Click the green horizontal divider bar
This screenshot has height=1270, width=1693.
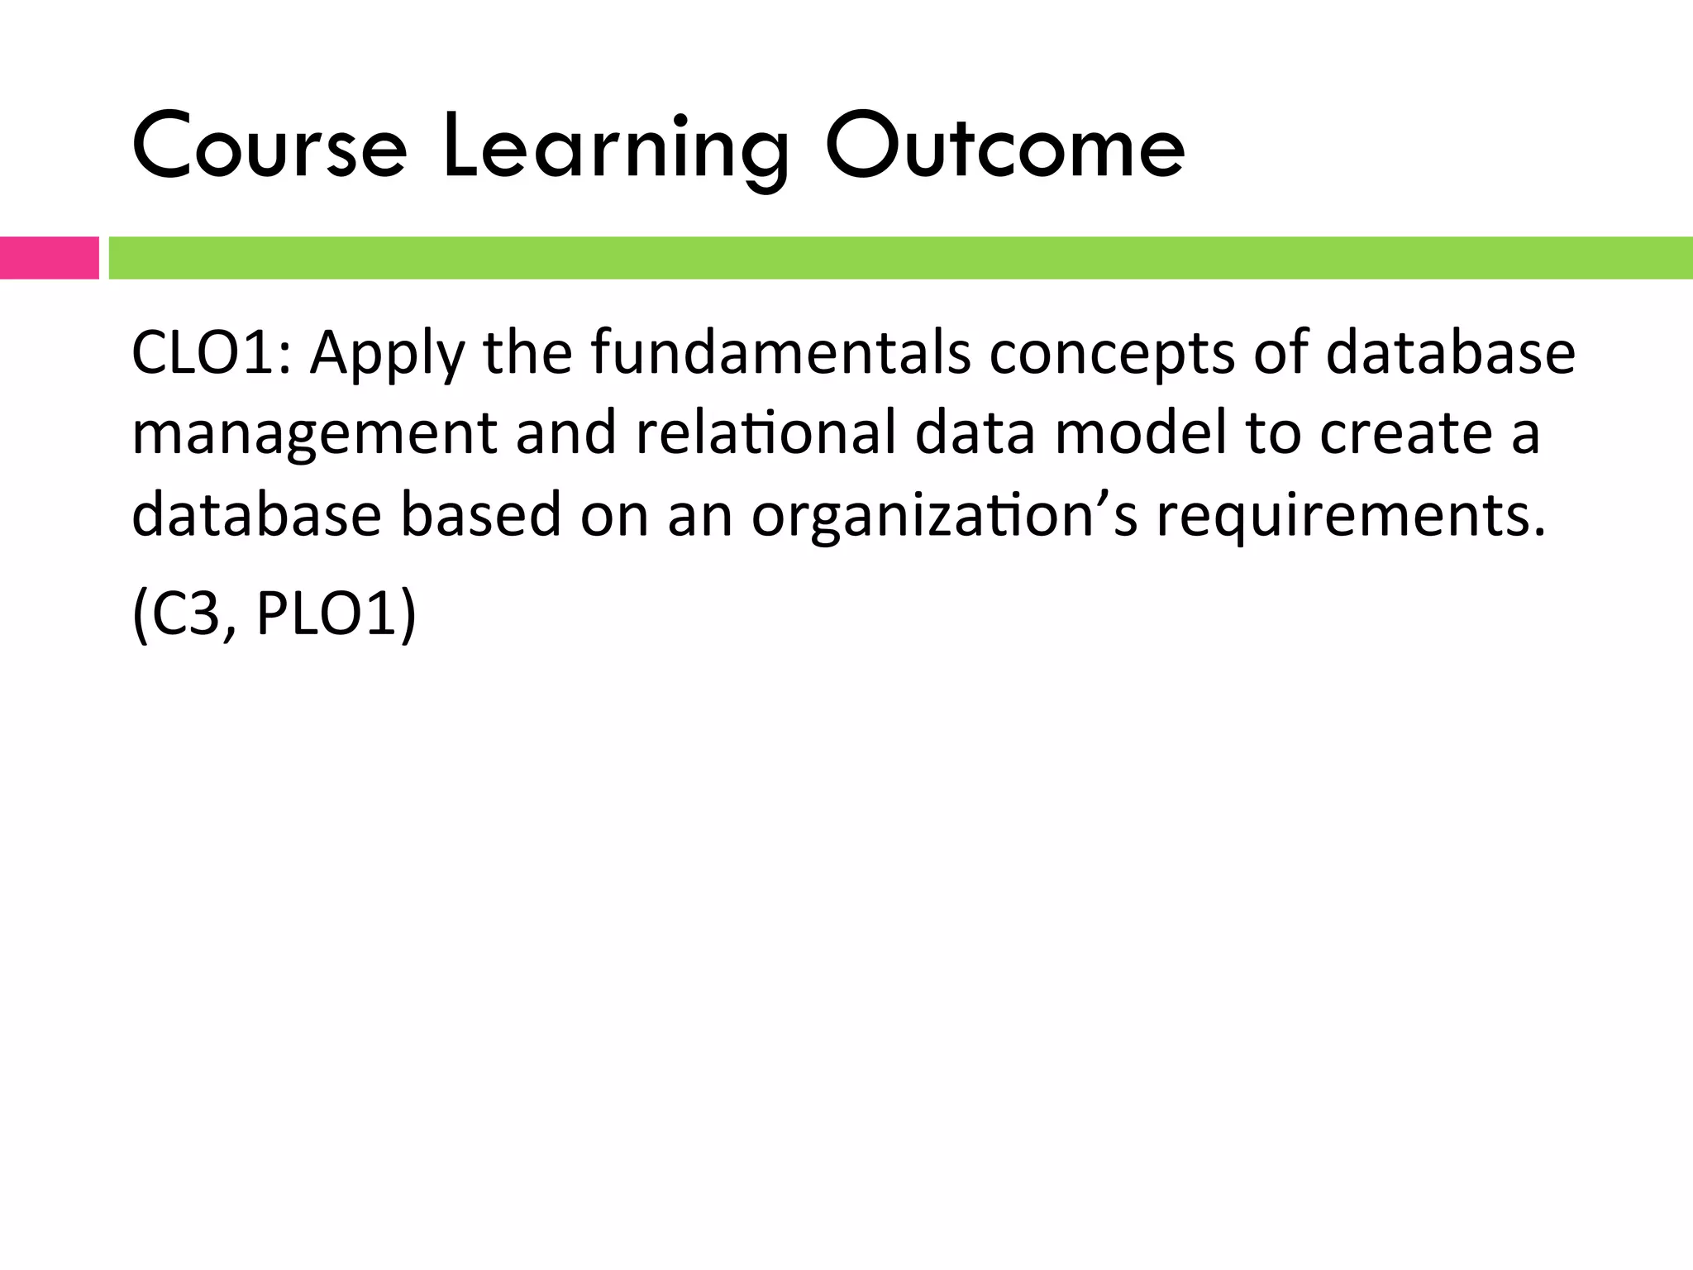coord(899,258)
